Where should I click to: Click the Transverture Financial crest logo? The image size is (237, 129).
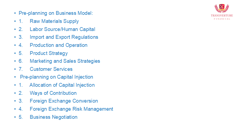(x=222, y=8)
